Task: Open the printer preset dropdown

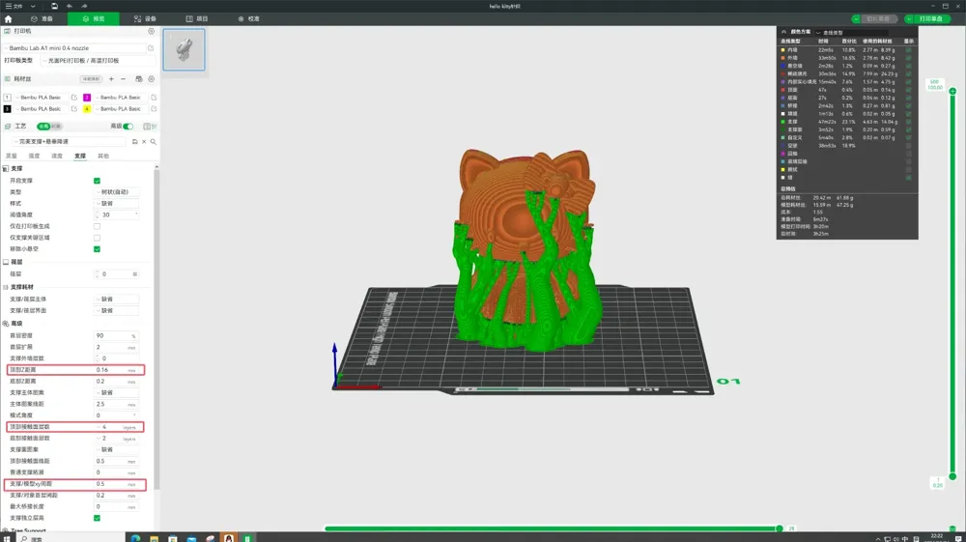Action: 74,47
